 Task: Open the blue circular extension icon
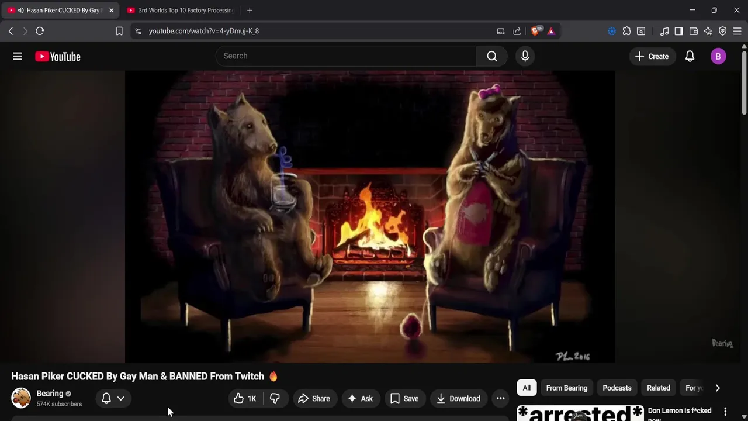pos(612,31)
